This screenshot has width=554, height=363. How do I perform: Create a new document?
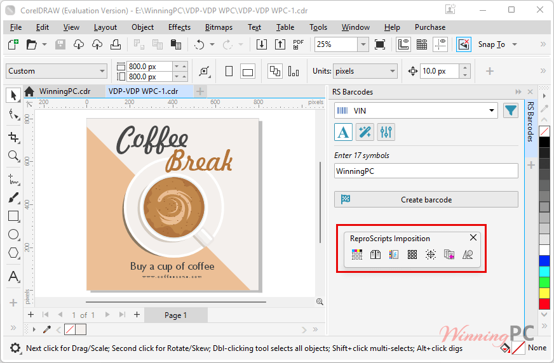tap(13, 44)
